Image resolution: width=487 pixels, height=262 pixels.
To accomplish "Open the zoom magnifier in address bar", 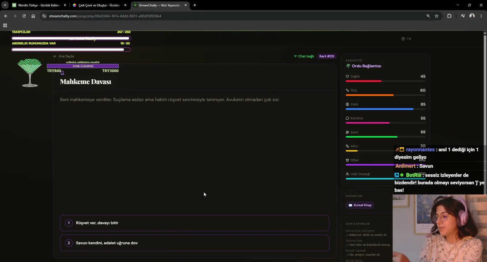I will (x=428, y=16).
